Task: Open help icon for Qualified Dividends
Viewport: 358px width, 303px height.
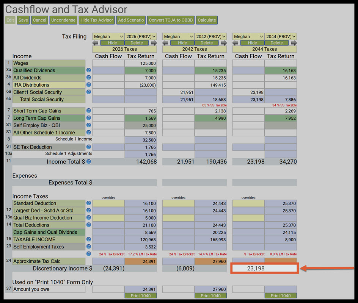Action: pyautogui.click(x=89, y=70)
